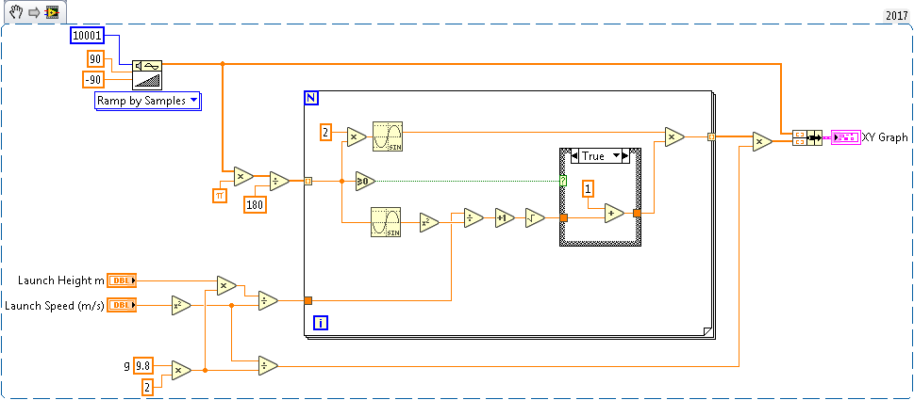Select the increment +1 node
914x400 pixels.
coord(503,218)
